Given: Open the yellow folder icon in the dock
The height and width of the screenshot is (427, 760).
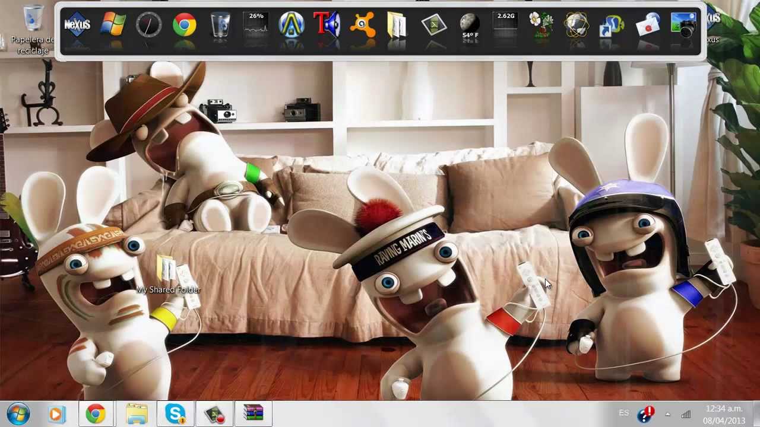Looking at the screenshot, I should (x=397, y=26).
